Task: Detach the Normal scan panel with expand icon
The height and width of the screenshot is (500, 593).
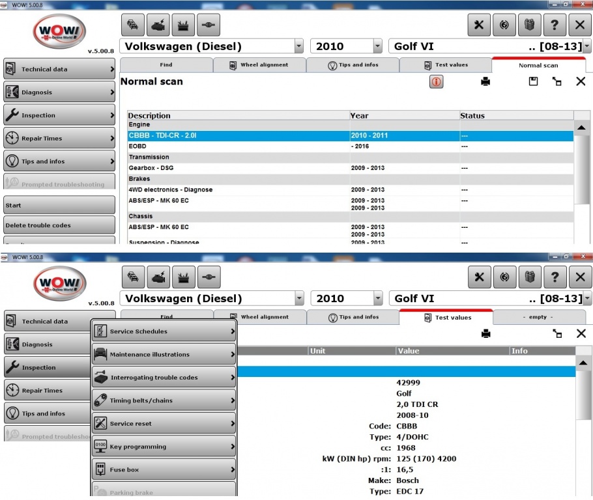Action: click(557, 81)
